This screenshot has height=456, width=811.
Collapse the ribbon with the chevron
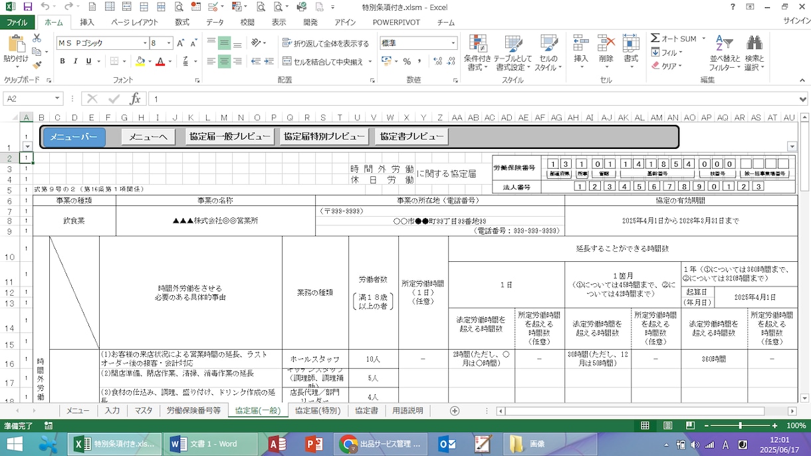click(802, 80)
